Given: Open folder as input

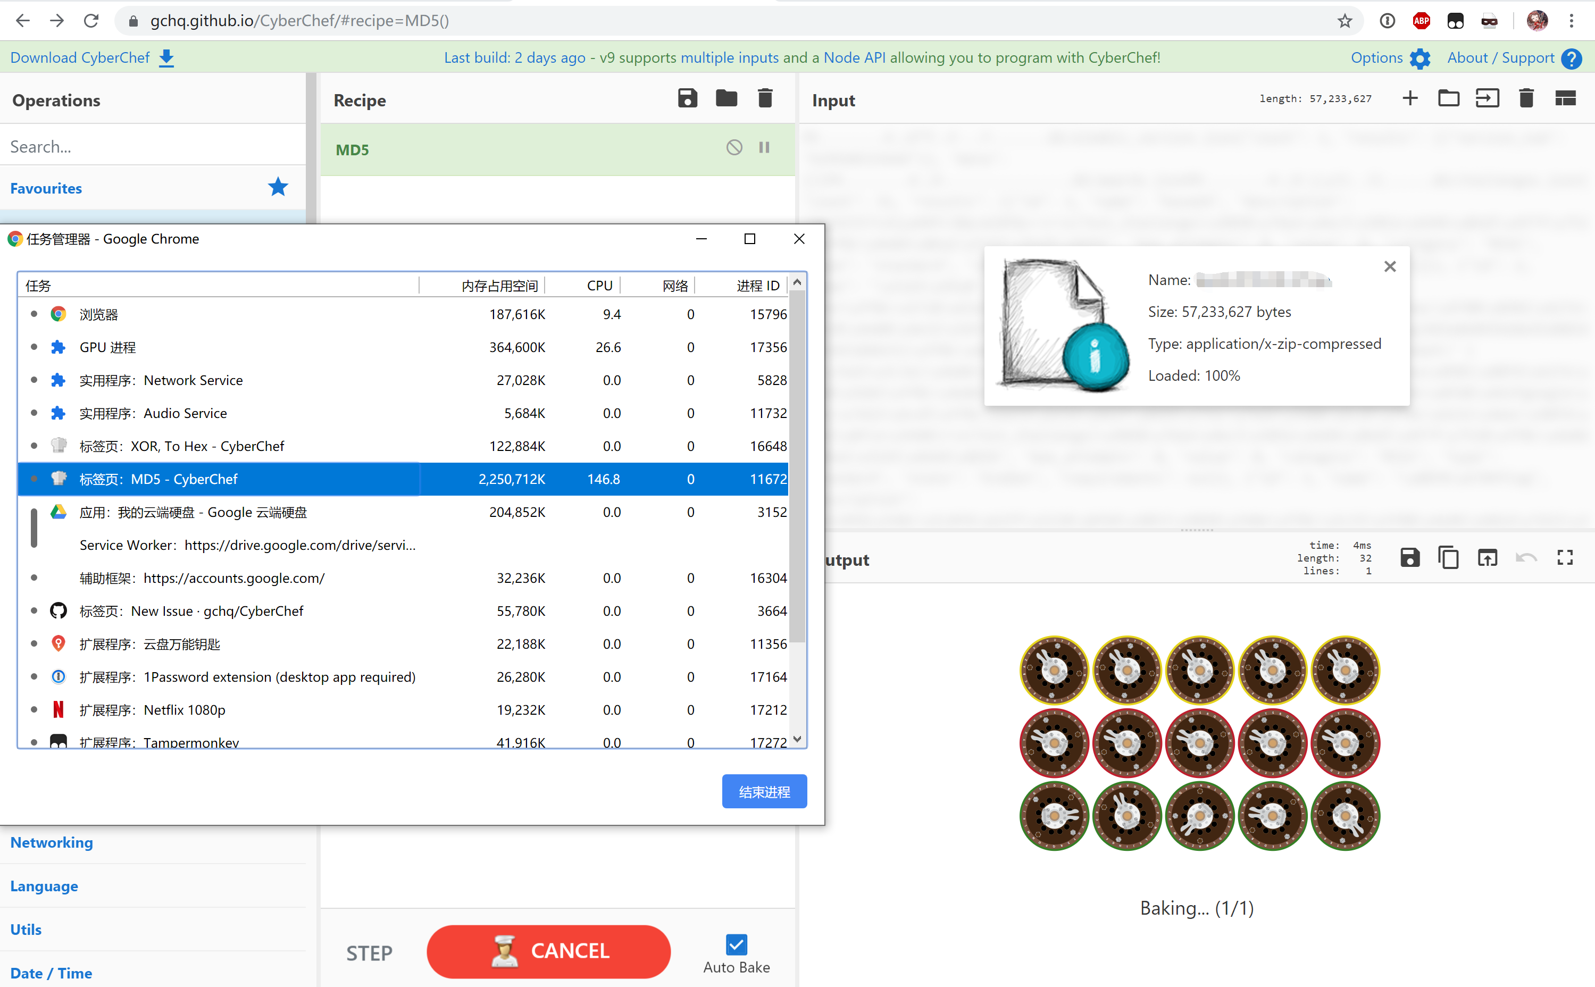Looking at the screenshot, I should coord(1449,98).
